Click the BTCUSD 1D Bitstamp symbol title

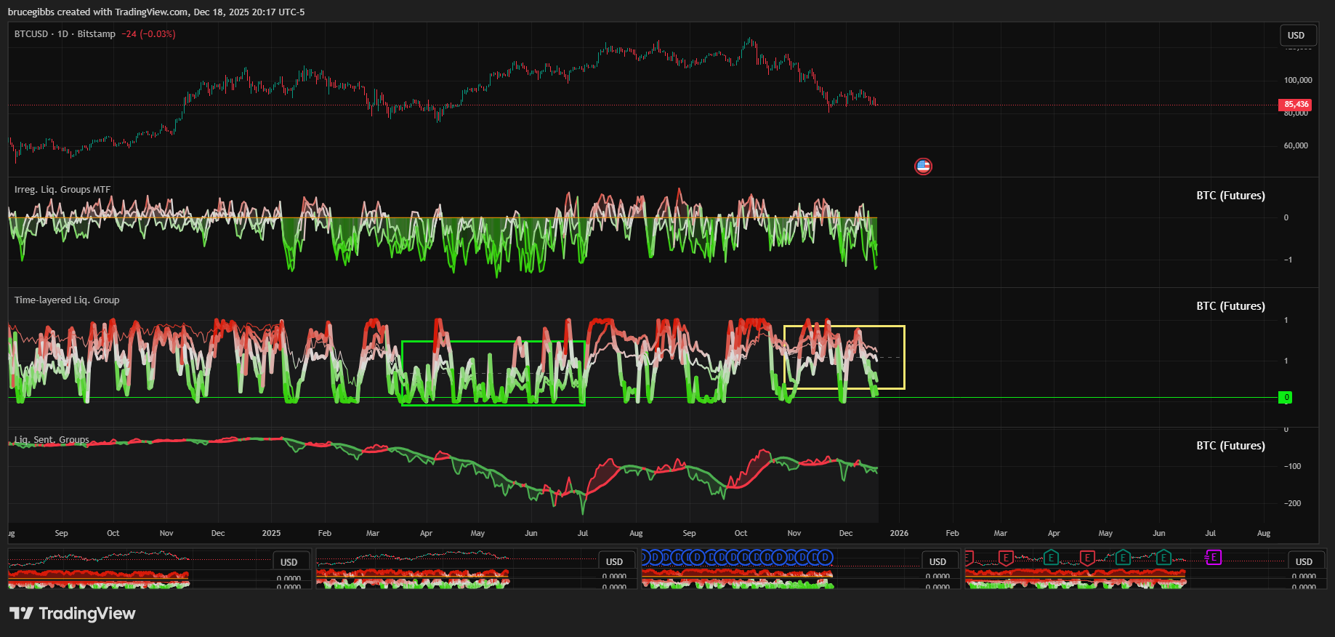click(x=65, y=34)
